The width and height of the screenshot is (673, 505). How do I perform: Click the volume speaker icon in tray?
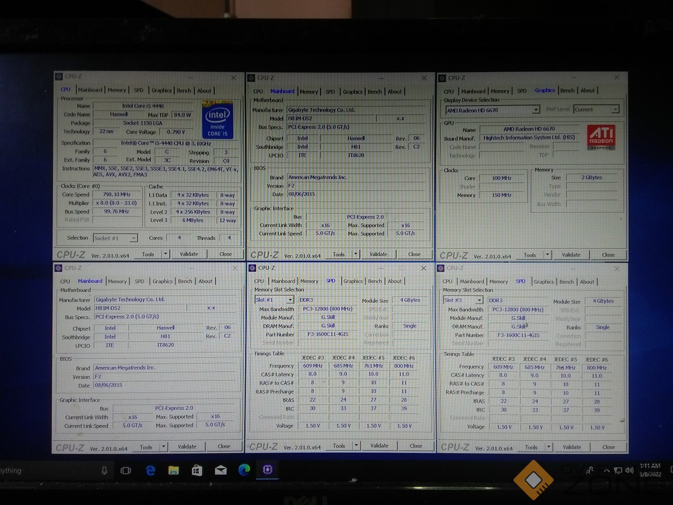pos(629,470)
